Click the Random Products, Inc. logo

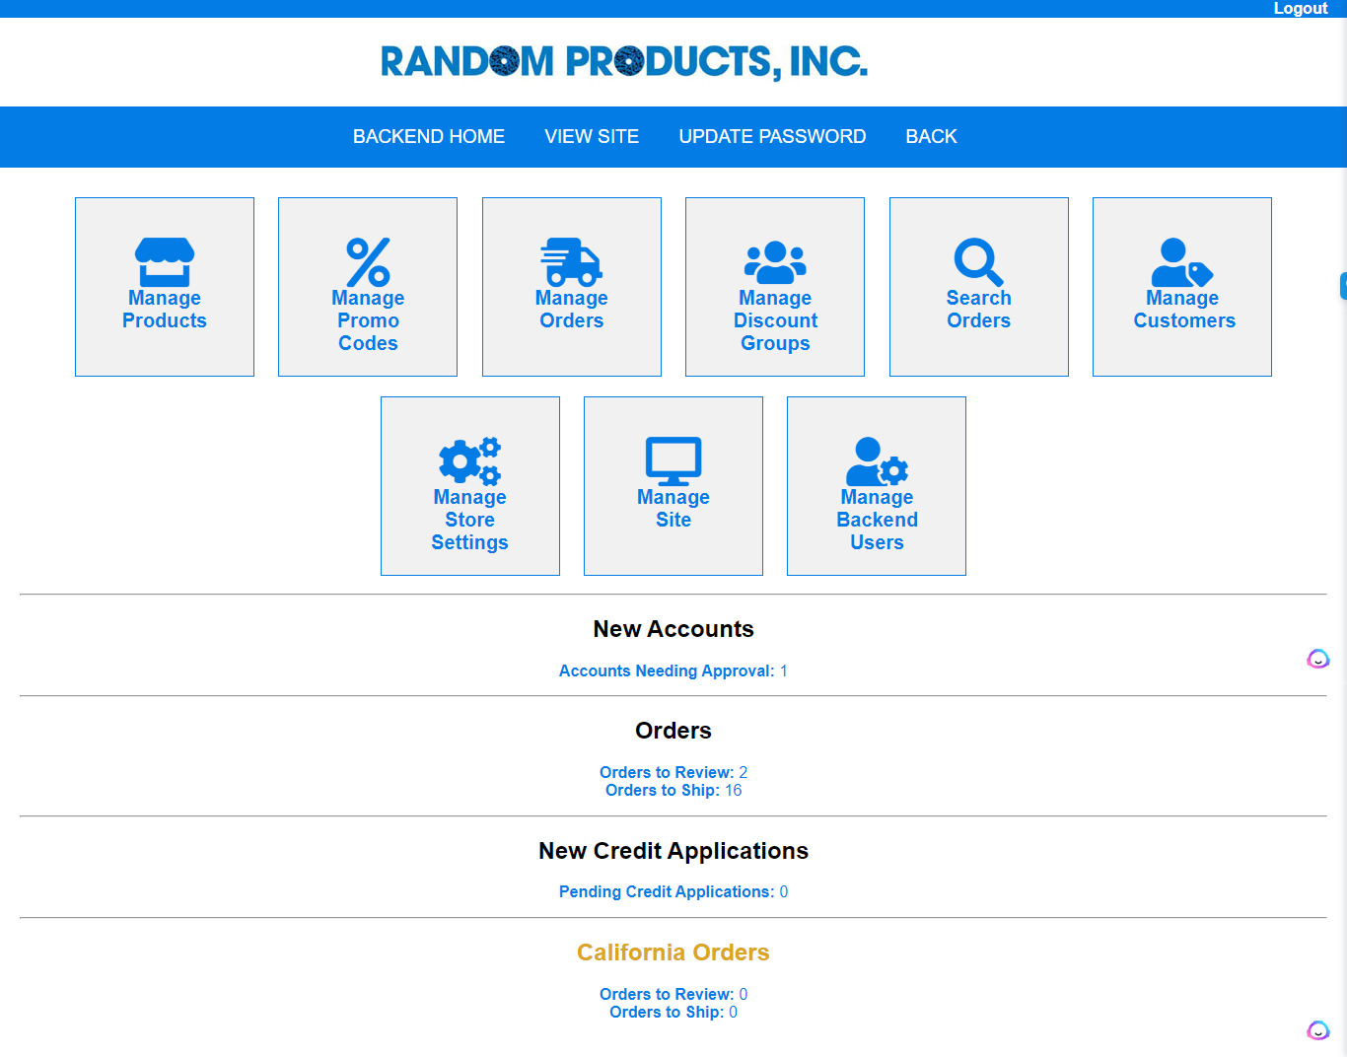[x=624, y=61]
